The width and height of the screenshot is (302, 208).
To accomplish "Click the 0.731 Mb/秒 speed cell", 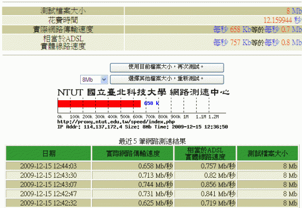I will point(133,194).
